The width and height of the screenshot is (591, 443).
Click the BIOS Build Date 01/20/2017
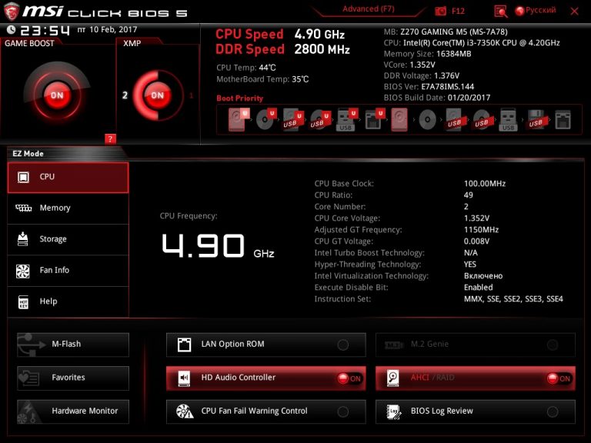click(437, 98)
